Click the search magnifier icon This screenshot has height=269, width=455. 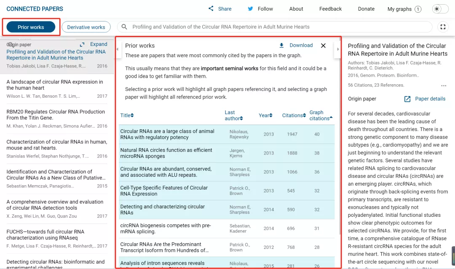[x=124, y=27]
